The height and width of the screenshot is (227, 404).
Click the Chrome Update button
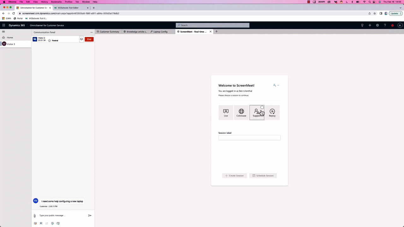396,13
